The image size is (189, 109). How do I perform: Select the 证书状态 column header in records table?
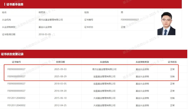point(172,62)
